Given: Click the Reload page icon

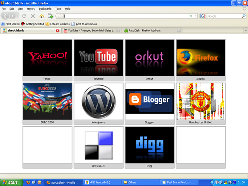Looking at the screenshot, I should (x=24, y=16).
